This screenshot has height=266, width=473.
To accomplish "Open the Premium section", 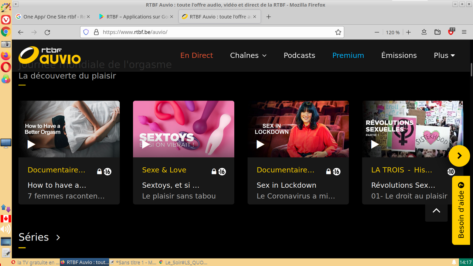I will [348, 55].
